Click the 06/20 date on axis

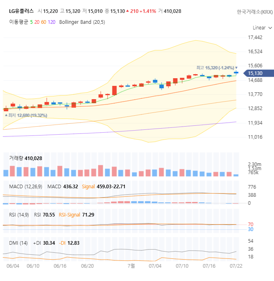[87, 266]
